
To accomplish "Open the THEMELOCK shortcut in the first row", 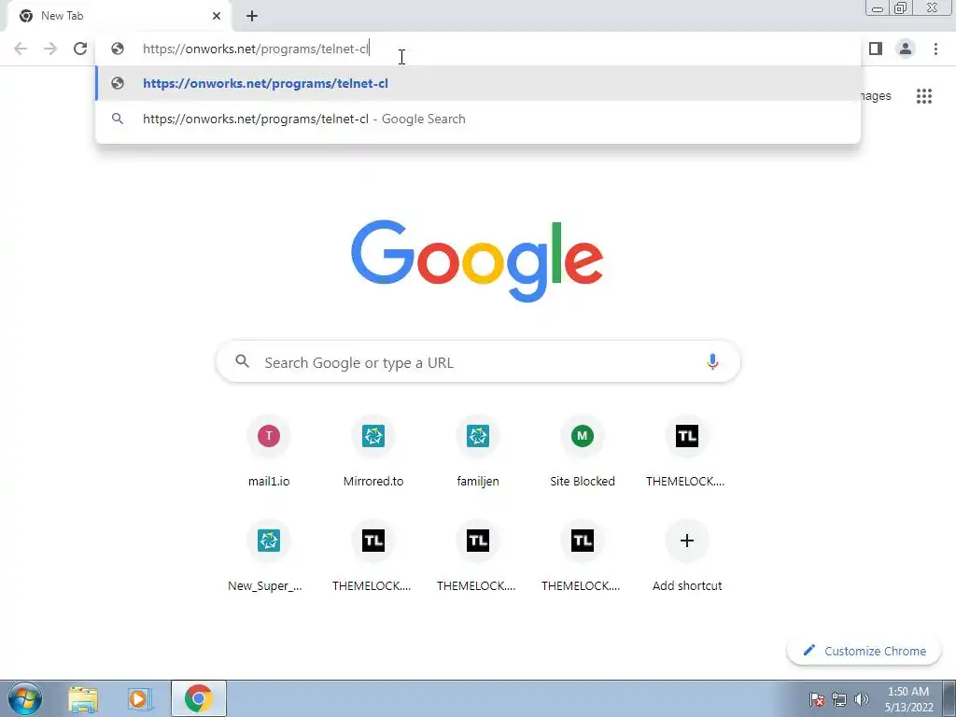I will 687,451.
